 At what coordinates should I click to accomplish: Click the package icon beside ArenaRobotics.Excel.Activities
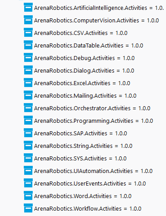click(28, 82)
